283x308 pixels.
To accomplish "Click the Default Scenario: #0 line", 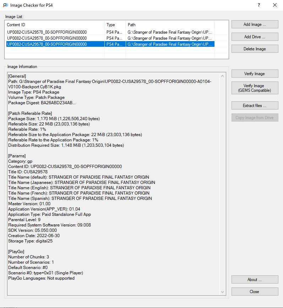I will (28, 268).
